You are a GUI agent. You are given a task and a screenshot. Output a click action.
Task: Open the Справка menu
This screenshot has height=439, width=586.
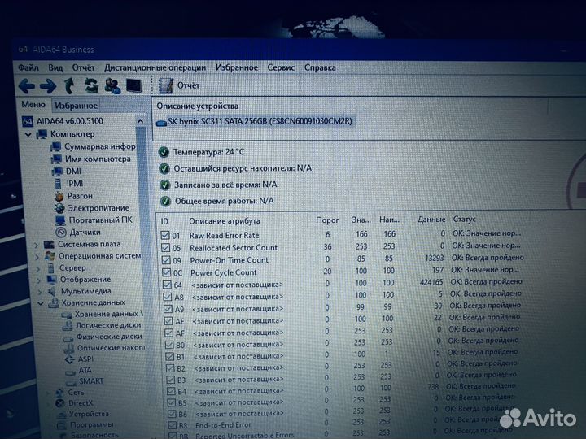(x=320, y=67)
